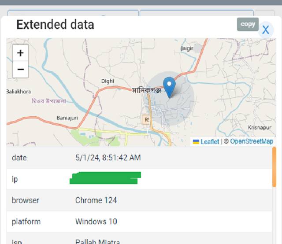Screen dimensions: 282x244
Task: Close the Extended data dialog
Action: click(265, 30)
